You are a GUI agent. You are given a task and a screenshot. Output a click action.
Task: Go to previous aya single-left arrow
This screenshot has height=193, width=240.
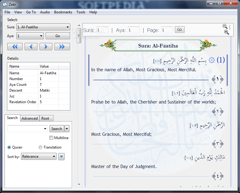31,47
